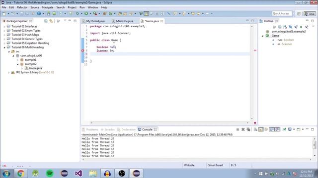Click the Terminate icon in Console toolbar
The width and height of the screenshot is (318, 178).
(238, 130)
